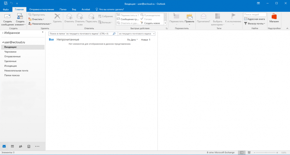Open the File (Файл) menu
Viewport: 290px width, 155px height.
6,9
